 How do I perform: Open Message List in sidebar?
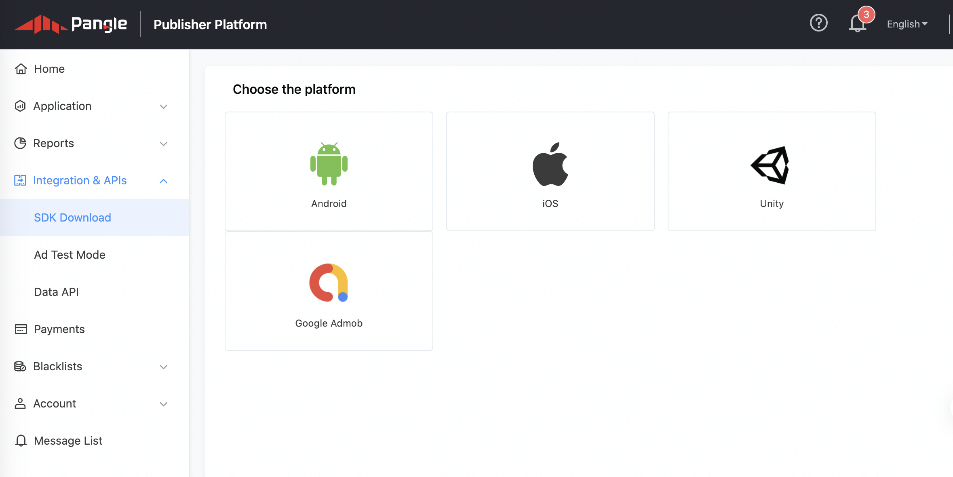pyautogui.click(x=68, y=441)
